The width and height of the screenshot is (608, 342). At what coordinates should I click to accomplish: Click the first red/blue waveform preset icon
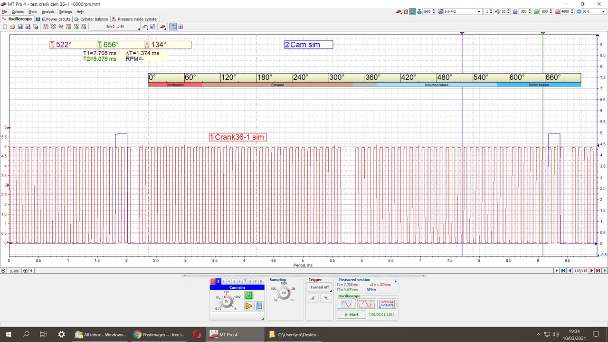[46, 27]
